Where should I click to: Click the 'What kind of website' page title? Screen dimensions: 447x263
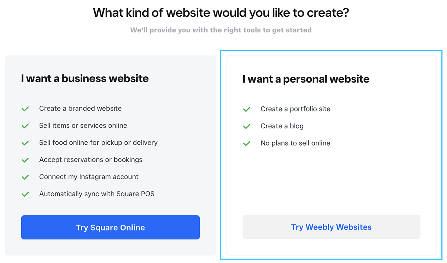coord(221,13)
